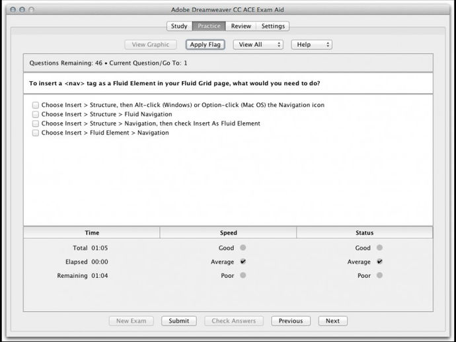Go to the Settings tab
The image size is (456, 342).
pos(273,26)
